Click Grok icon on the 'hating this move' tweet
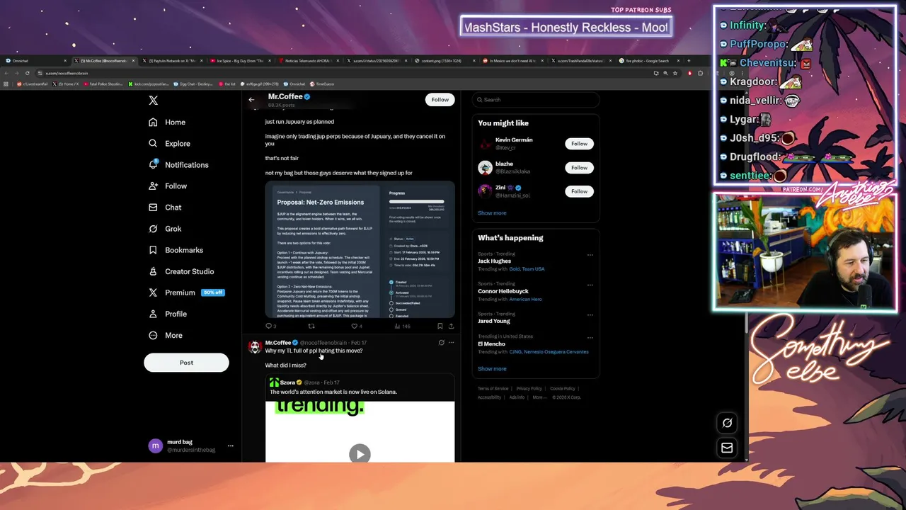 (x=441, y=343)
